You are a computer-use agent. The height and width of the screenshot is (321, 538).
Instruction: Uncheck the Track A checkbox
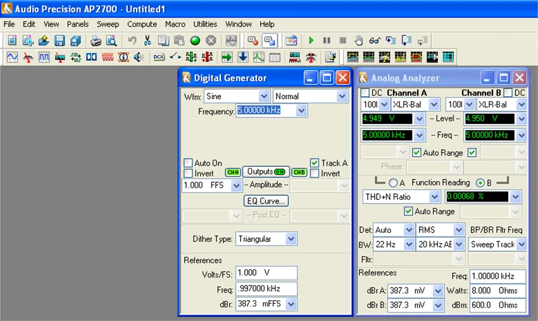(315, 163)
